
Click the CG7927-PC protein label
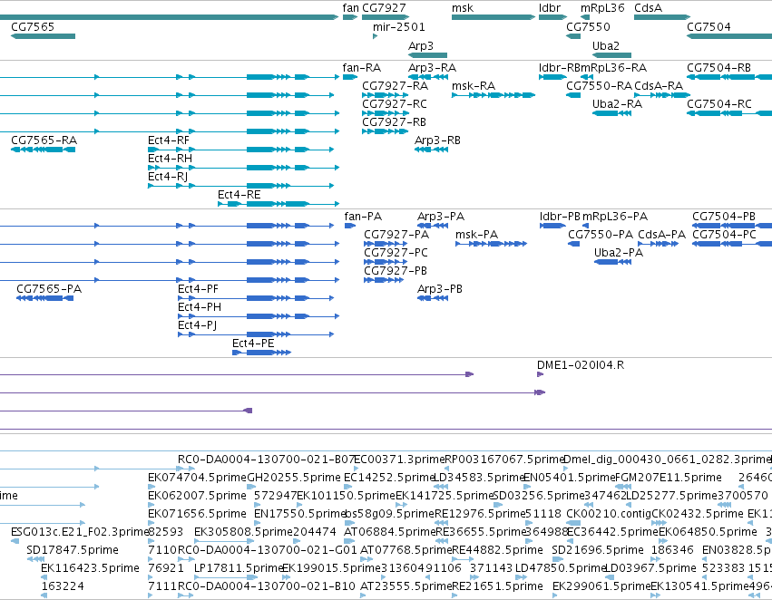396,253
